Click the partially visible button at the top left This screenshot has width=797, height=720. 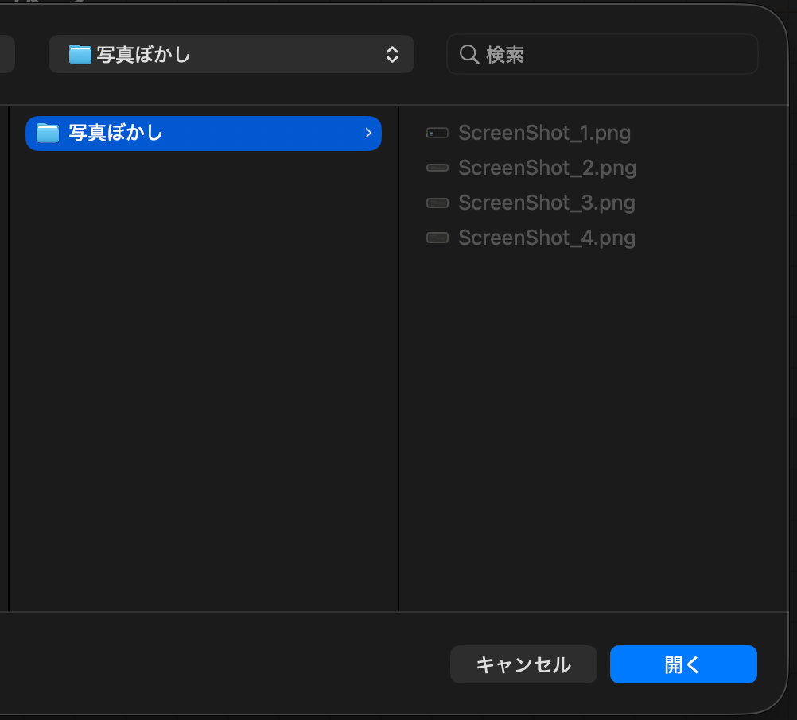(4, 54)
